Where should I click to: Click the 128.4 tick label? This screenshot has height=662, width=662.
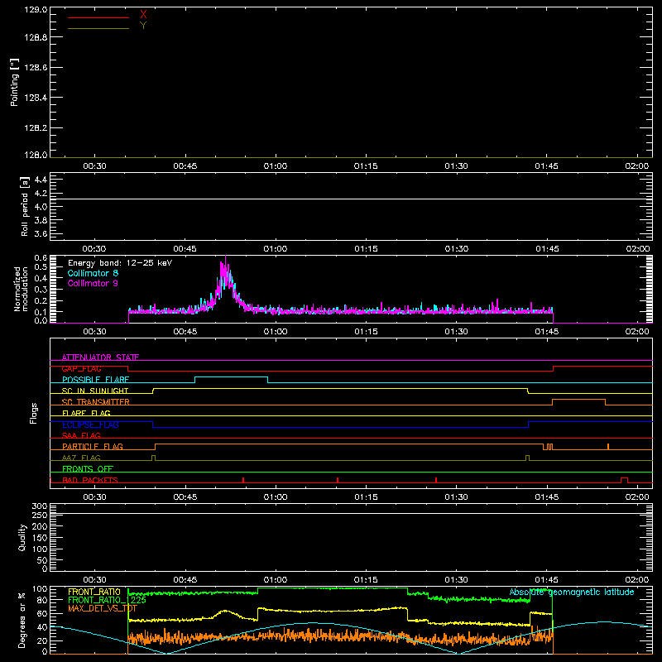pyautogui.click(x=36, y=98)
